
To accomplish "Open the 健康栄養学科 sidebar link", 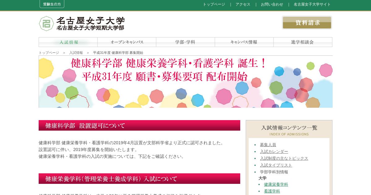I will coord(276,184).
